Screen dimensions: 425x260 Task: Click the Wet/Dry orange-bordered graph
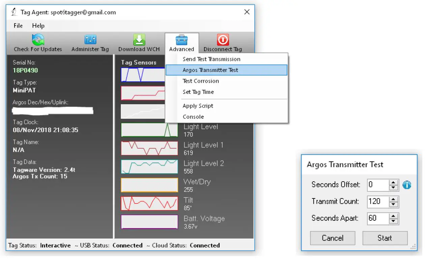(149, 185)
